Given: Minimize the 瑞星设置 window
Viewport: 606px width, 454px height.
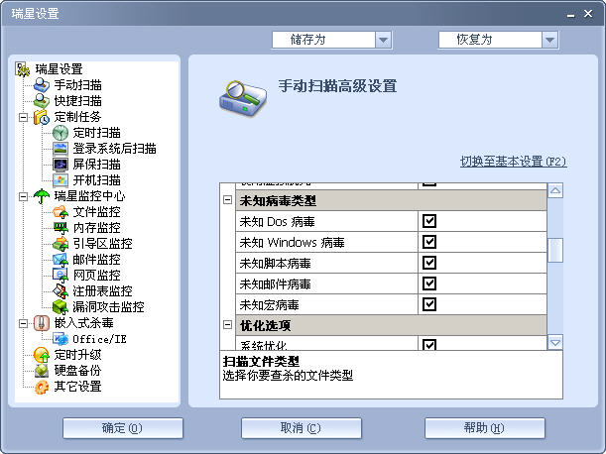Looking at the screenshot, I should (571, 15).
